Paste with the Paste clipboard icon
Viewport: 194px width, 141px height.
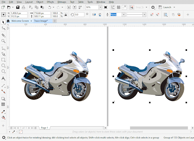point(42,7)
